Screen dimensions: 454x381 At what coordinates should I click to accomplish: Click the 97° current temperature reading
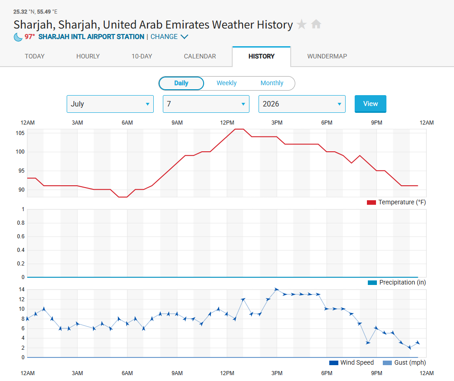[29, 37]
